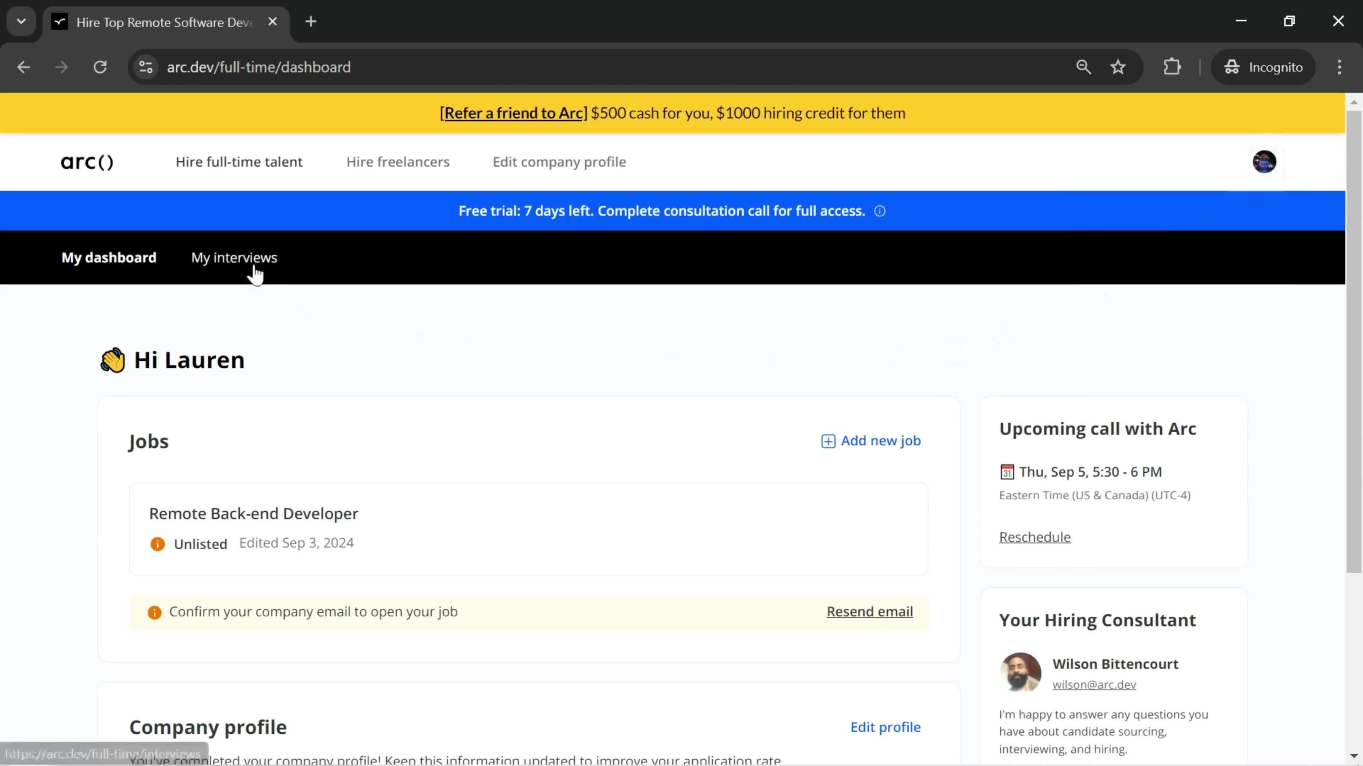Click the plus icon beside Add new job
The image size is (1363, 766).
coord(828,442)
